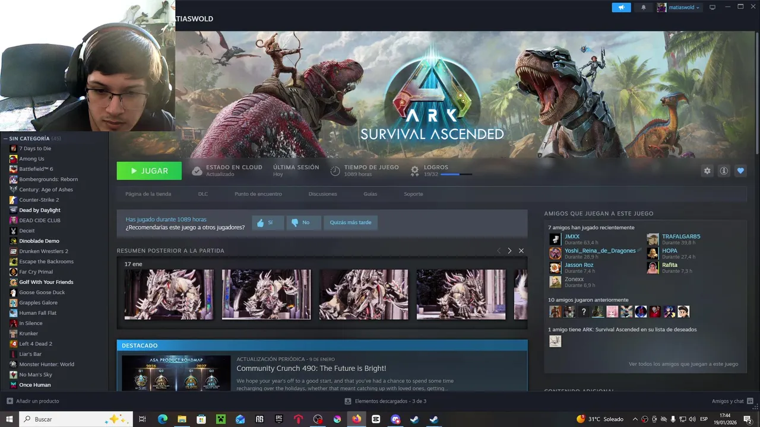View friend Zonexx's profile
The image size is (760, 427).
click(x=574, y=279)
